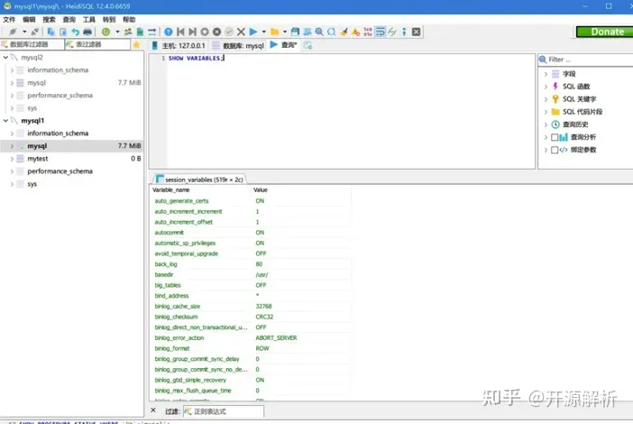Go to last row icon

coord(193,32)
